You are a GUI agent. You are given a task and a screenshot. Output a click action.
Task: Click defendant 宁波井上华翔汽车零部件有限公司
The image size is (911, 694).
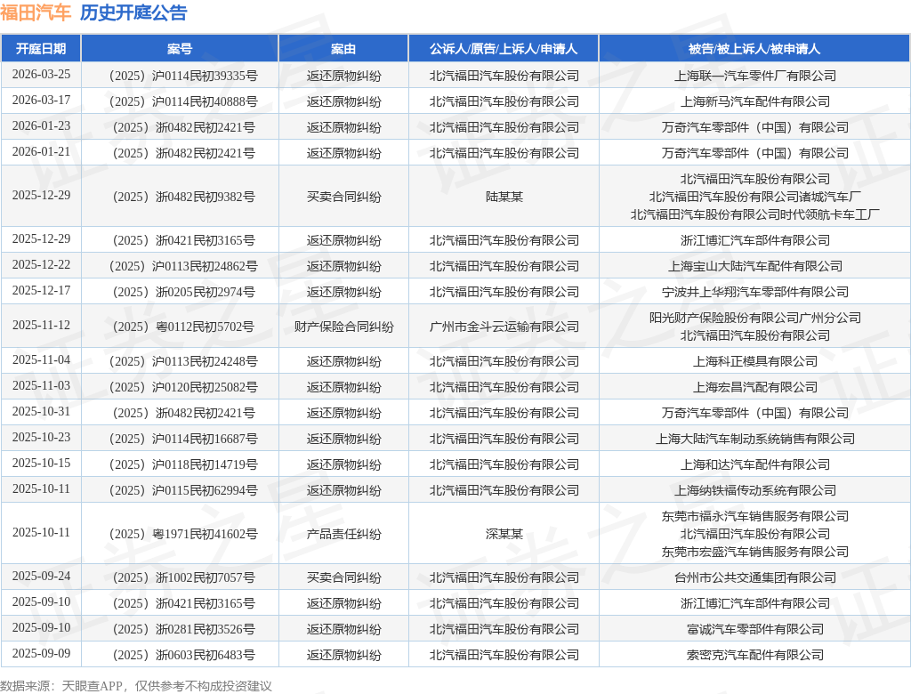[x=754, y=292]
